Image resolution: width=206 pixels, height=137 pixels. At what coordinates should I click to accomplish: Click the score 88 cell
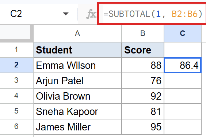coord(143,65)
